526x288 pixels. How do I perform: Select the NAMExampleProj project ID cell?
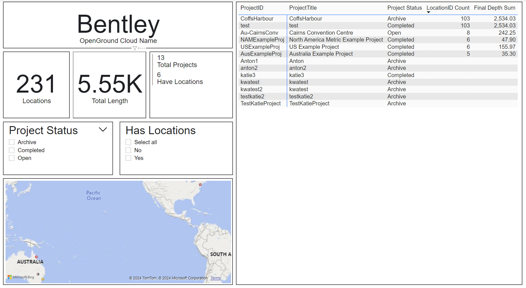coord(262,40)
